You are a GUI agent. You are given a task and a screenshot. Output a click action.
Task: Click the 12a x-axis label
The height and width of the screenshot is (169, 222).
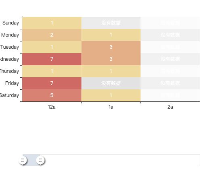52,107
